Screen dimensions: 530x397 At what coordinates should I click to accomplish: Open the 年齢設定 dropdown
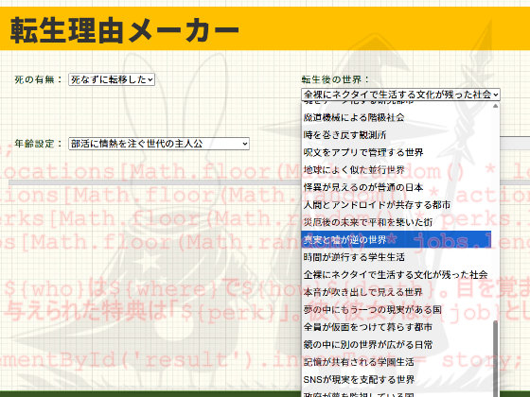[159, 144]
